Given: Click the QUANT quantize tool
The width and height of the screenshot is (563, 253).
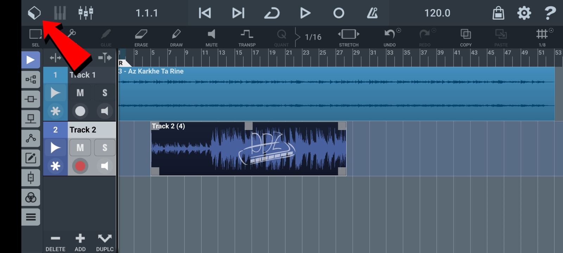Looking at the screenshot, I should tap(281, 37).
